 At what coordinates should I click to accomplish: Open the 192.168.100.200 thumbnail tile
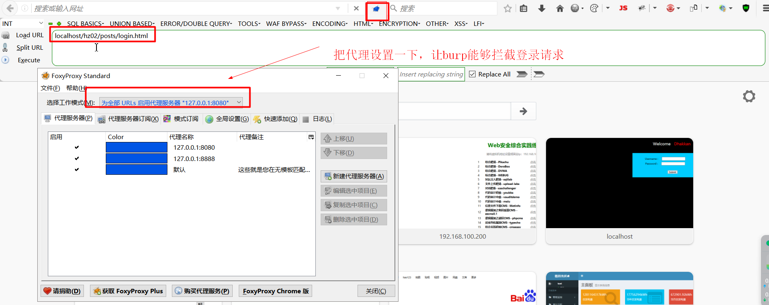click(467, 191)
